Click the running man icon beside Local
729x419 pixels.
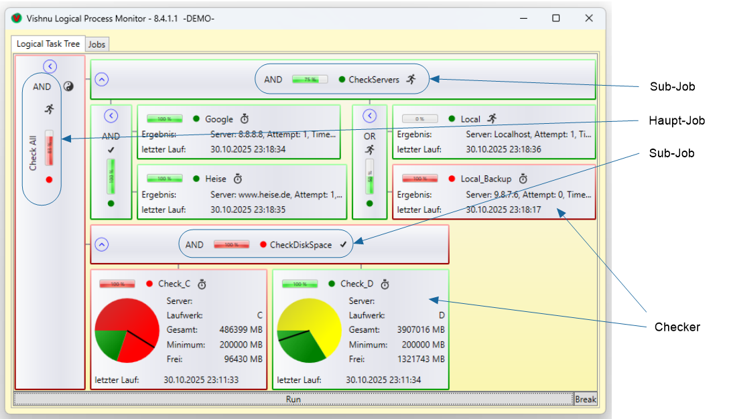click(492, 119)
